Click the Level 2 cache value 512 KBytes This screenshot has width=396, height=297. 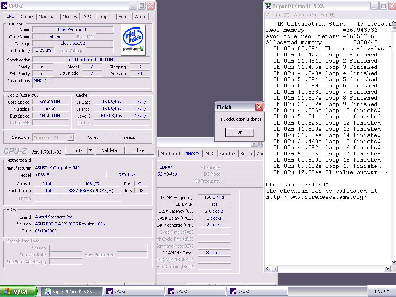point(112,116)
